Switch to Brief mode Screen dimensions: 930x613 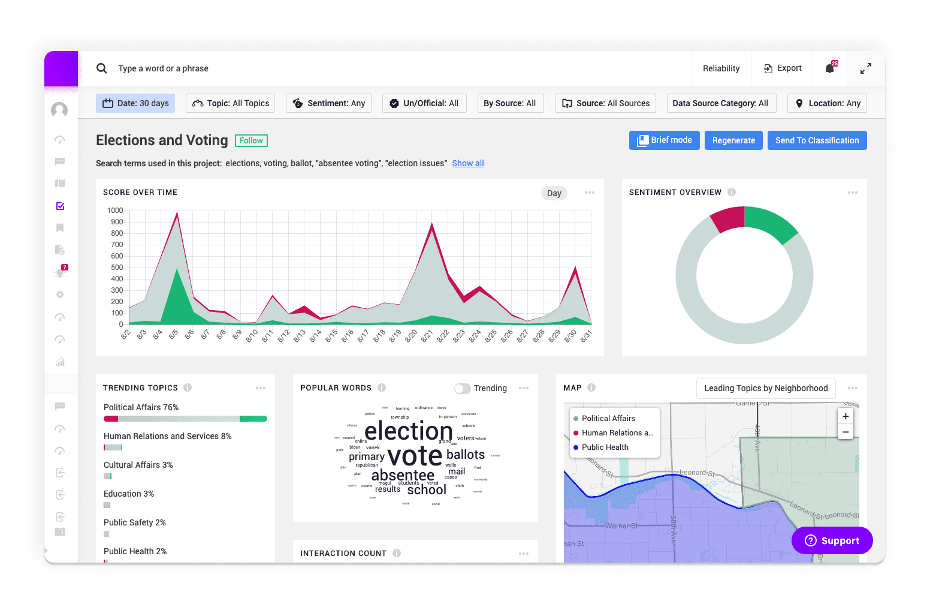click(665, 140)
